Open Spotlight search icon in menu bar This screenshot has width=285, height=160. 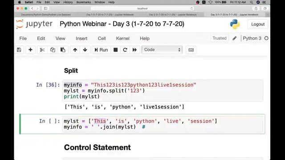click(x=251, y=2)
